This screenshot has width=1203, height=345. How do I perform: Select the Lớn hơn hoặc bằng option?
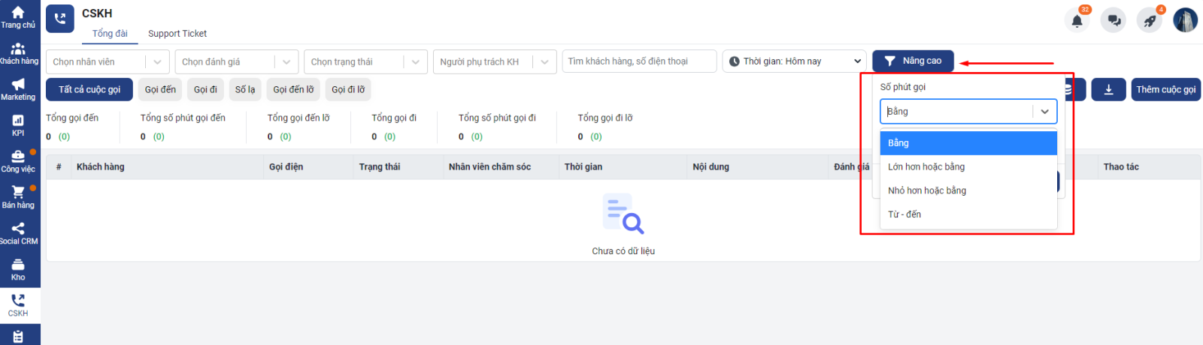pyautogui.click(x=926, y=167)
